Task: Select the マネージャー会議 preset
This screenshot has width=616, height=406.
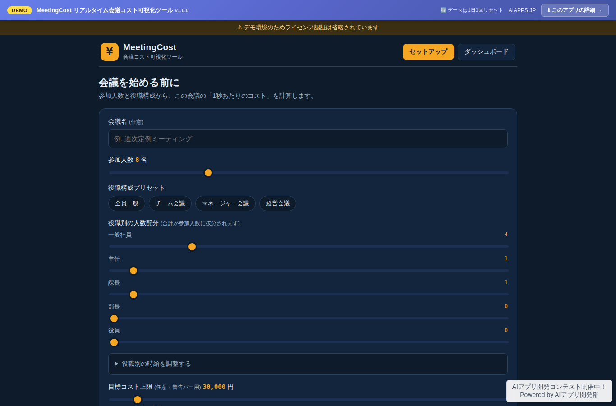Action: pyautogui.click(x=225, y=203)
